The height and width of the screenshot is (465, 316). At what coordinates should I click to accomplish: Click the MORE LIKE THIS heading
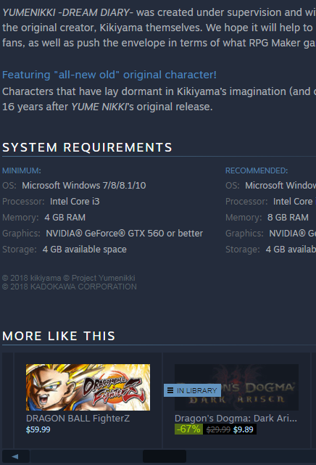point(59,336)
